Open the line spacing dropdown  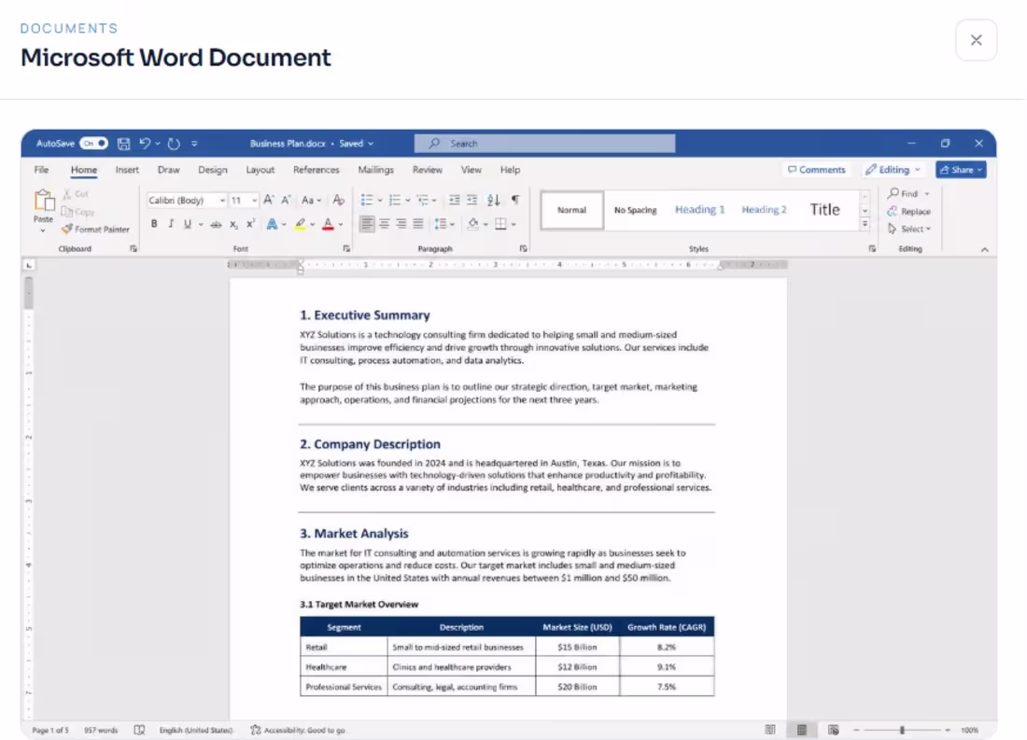[452, 224]
